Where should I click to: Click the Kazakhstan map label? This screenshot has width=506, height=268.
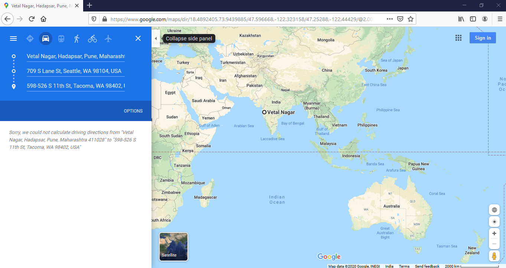click(x=250, y=36)
